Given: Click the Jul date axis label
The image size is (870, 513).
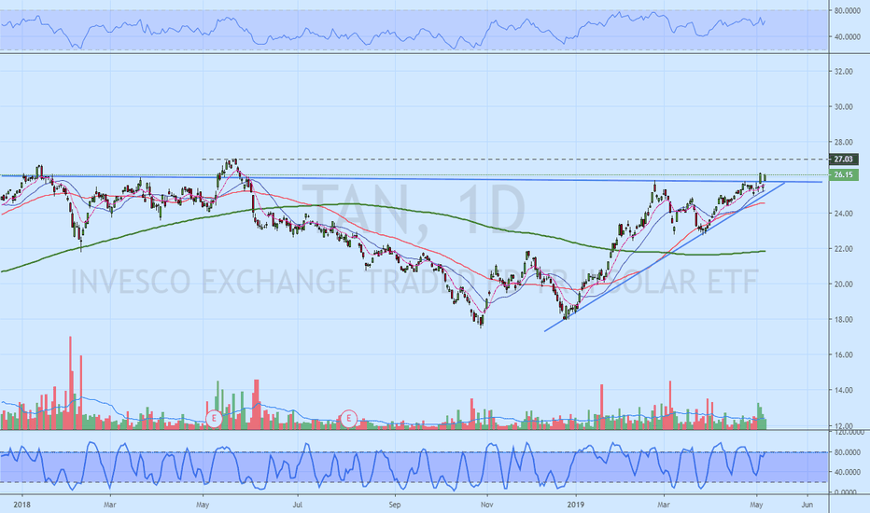Looking at the screenshot, I should [298, 505].
